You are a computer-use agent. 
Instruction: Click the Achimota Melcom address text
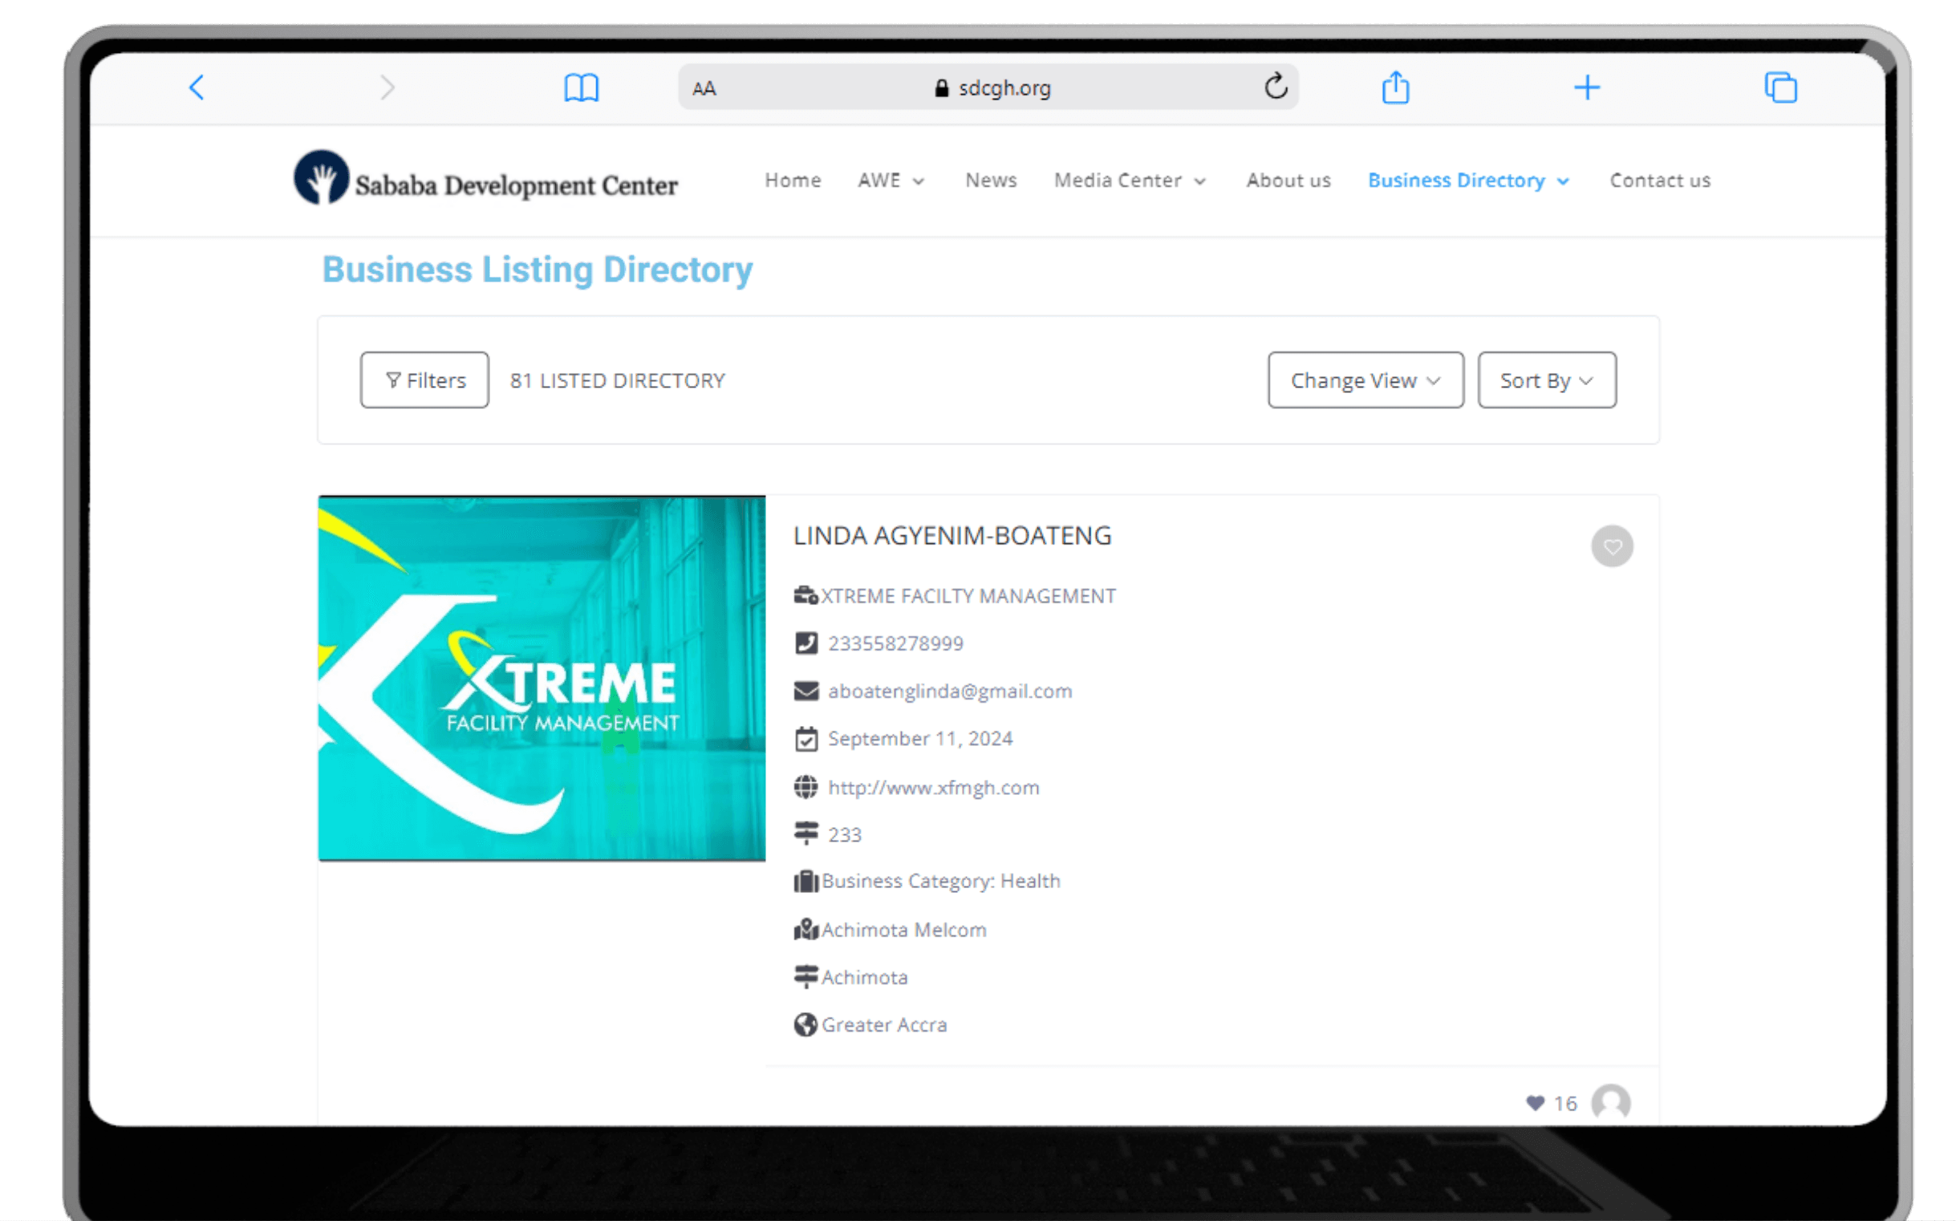pyautogui.click(x=903, y=930)
